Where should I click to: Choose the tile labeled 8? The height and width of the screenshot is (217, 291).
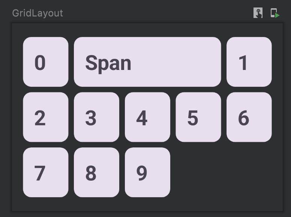pyautogui.click(x=96, y=172)
